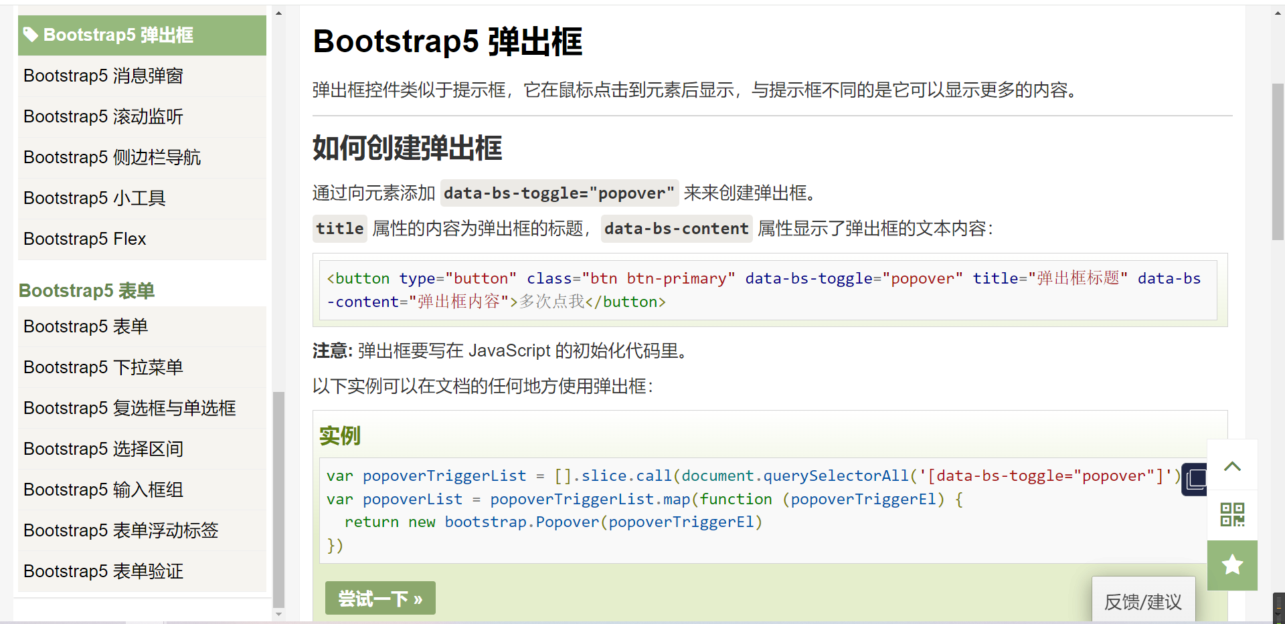This screenshot has height=624, width=1285.
Task: Click the main page scrollbar thumb
Action: [1278, 161]
